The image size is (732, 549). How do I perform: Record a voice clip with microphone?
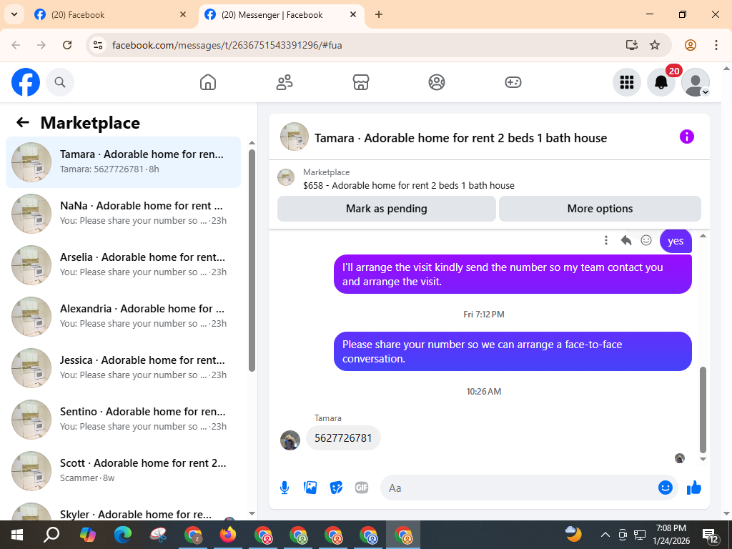(285, 488)
